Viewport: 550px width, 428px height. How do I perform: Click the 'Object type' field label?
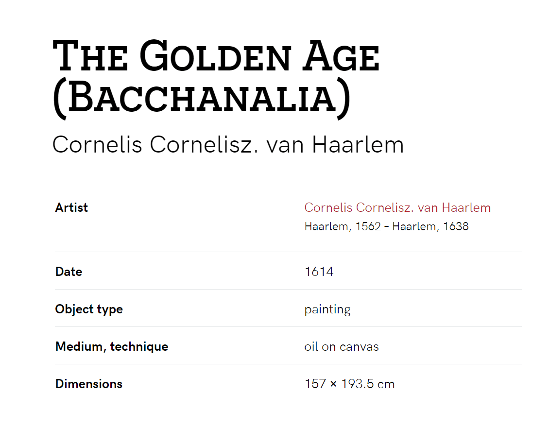click(89, 309)
